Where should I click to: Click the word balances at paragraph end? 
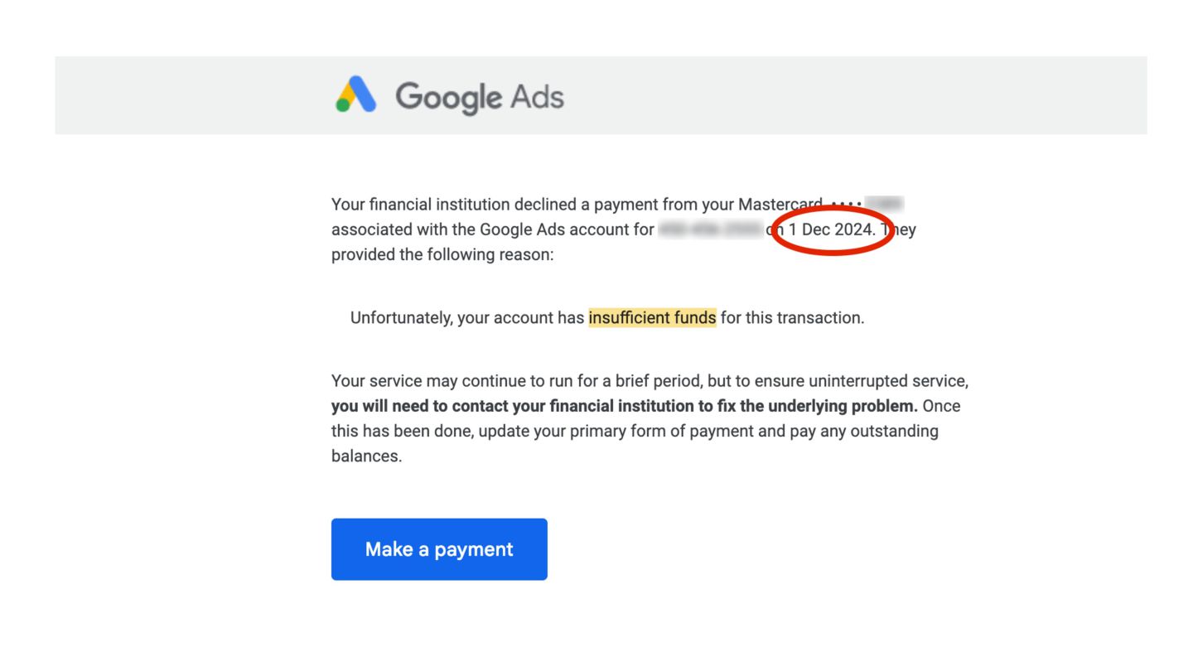click(x=366, y=456)
